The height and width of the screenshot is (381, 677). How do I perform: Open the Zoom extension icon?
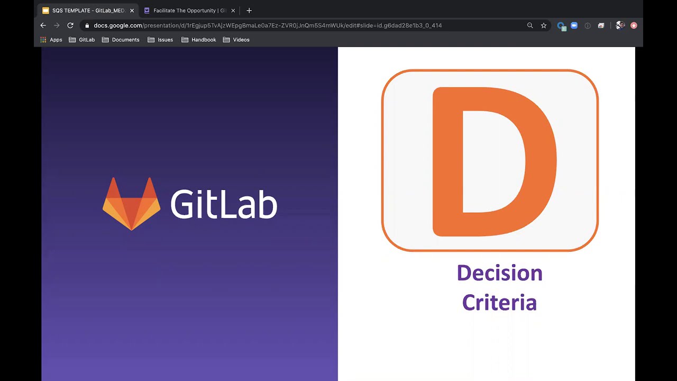pyautogui.click(x=574, y=25)
